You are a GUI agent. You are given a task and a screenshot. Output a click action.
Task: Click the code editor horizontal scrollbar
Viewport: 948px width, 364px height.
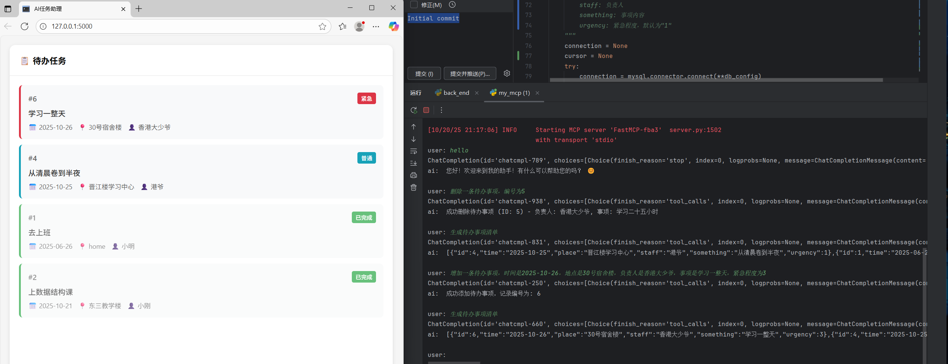click(x=716, y=80)
